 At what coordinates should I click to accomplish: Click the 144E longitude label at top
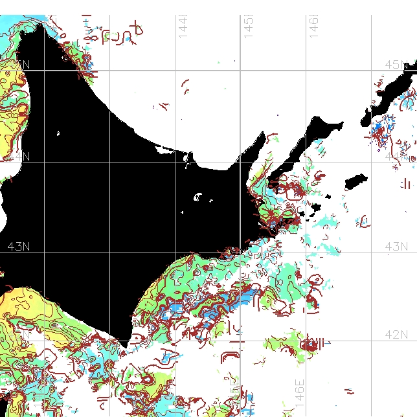point(183,27)
